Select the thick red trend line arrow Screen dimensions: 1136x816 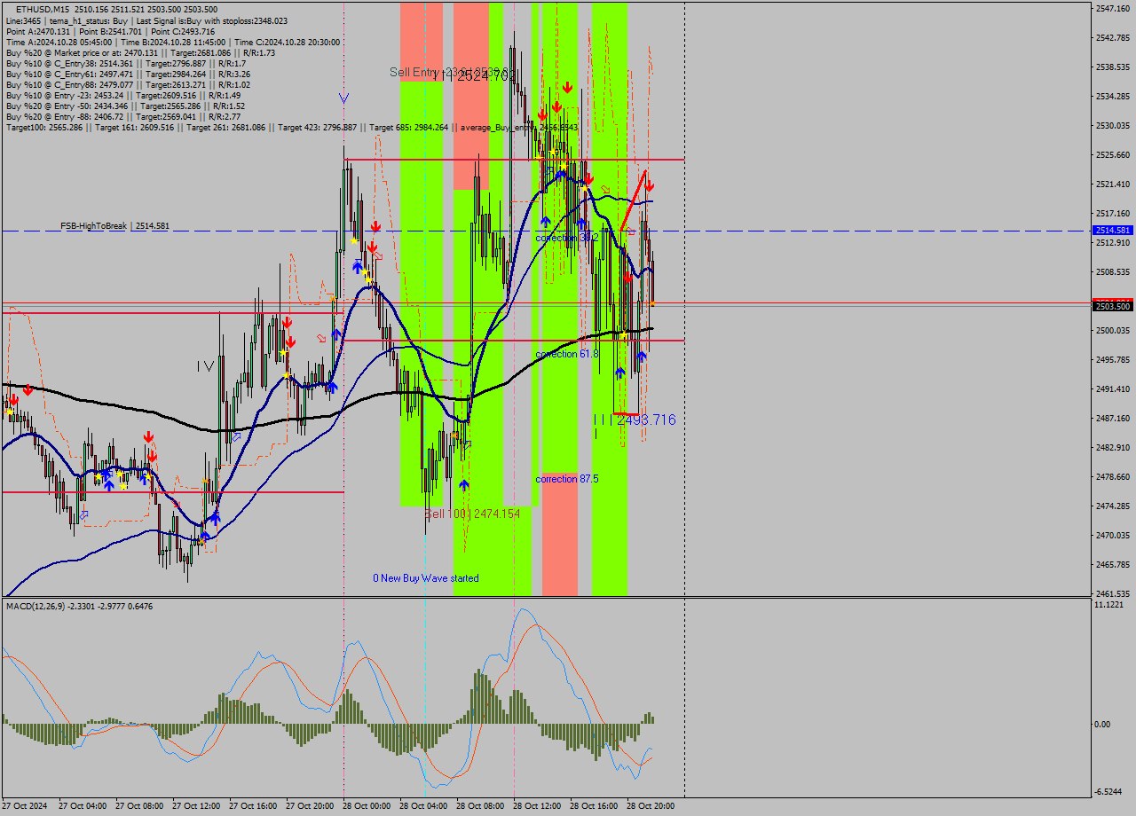pyautogui.click(x=634, y=199)
